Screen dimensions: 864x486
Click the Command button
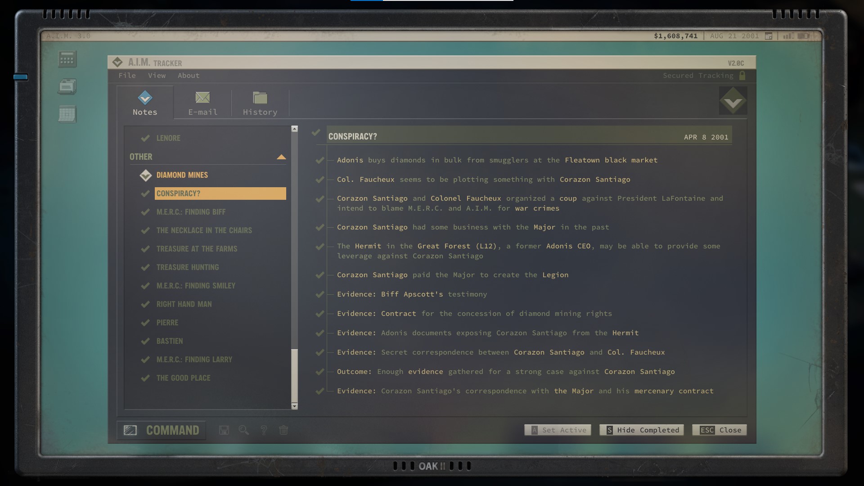click(x=161, y=430)
